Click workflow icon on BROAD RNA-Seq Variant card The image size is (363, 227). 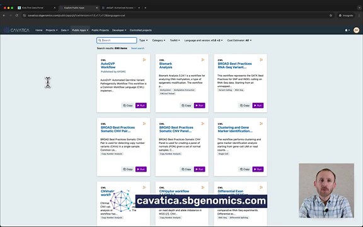[262, 60]
